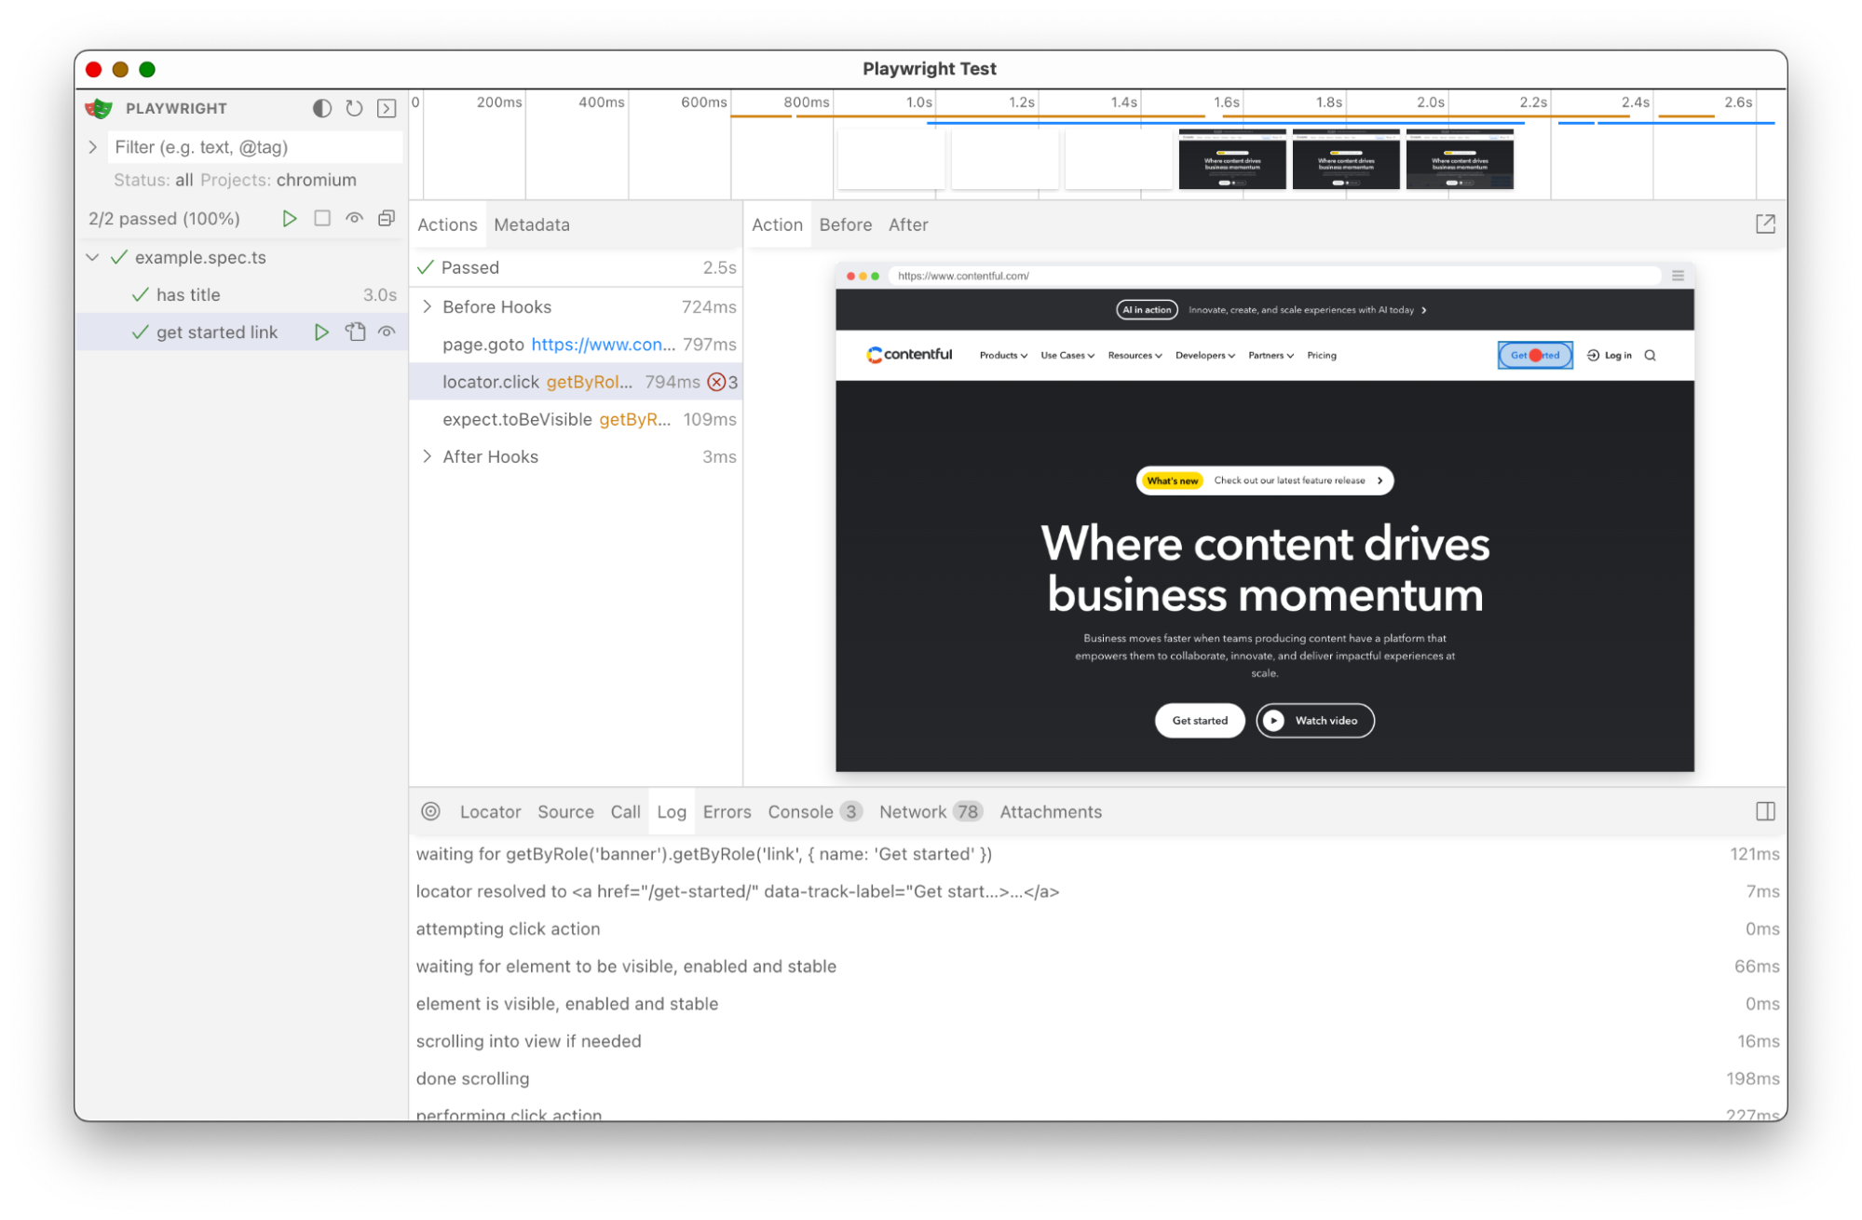
Task: Open the get started link test source file
Action: click(355, 332)
